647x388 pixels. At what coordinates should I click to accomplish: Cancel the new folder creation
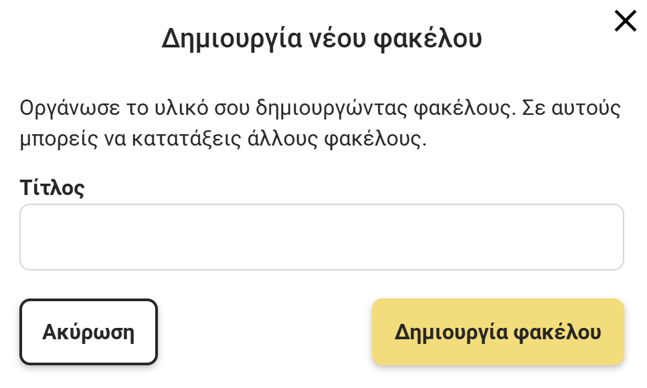tap(88, 332)
